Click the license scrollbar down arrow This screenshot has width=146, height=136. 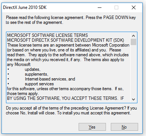(x=133, y=99)
